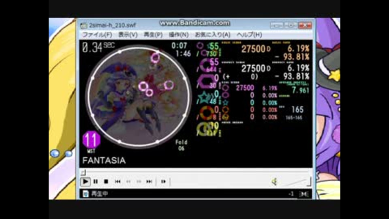
Task: Click the greyed fast-forward button
Action: pyautogui.click(x=139, y=182)
